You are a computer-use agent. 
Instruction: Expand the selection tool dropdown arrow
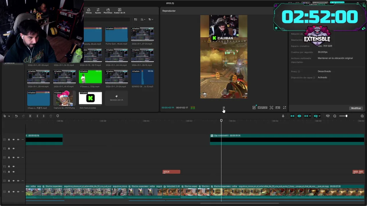9,116
